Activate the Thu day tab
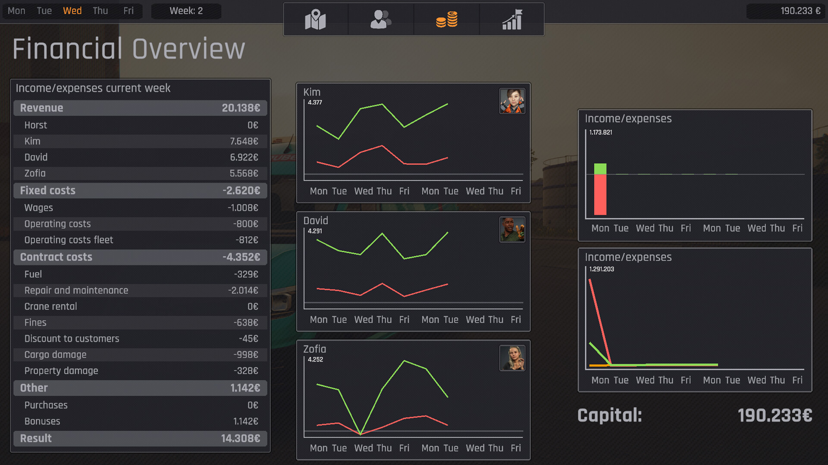 tap(100, 11)
